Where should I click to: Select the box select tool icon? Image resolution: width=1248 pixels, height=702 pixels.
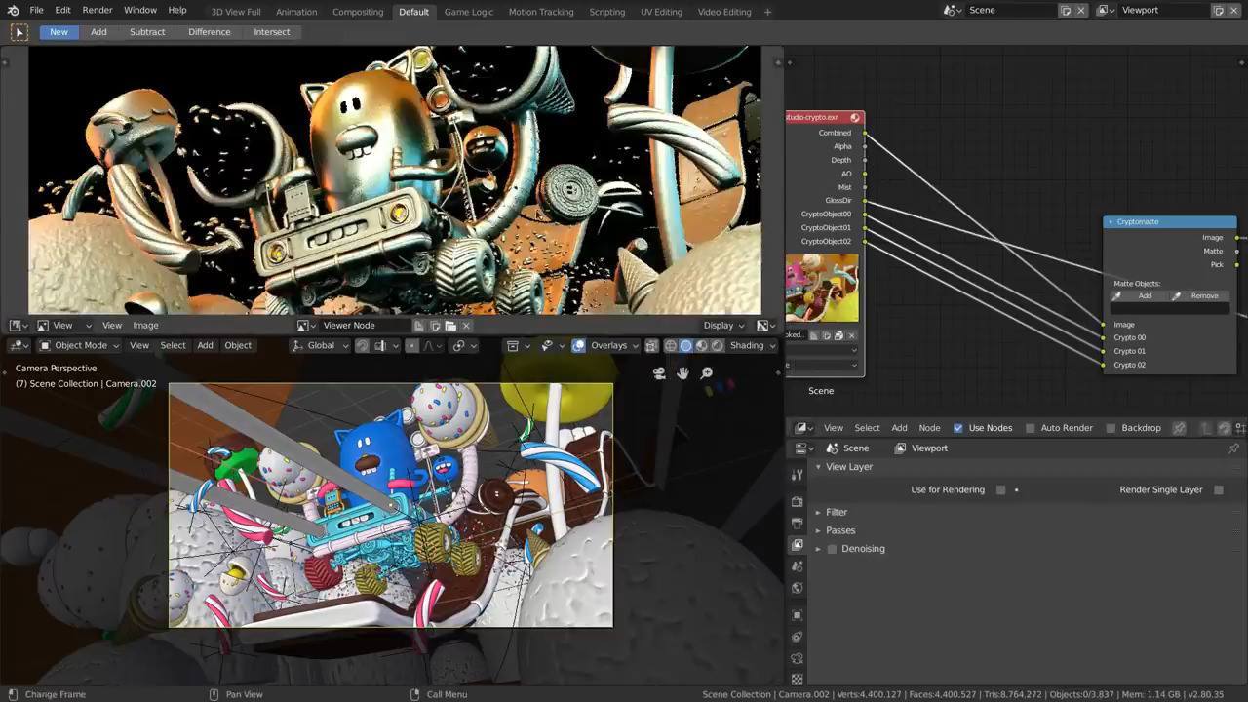19,32
